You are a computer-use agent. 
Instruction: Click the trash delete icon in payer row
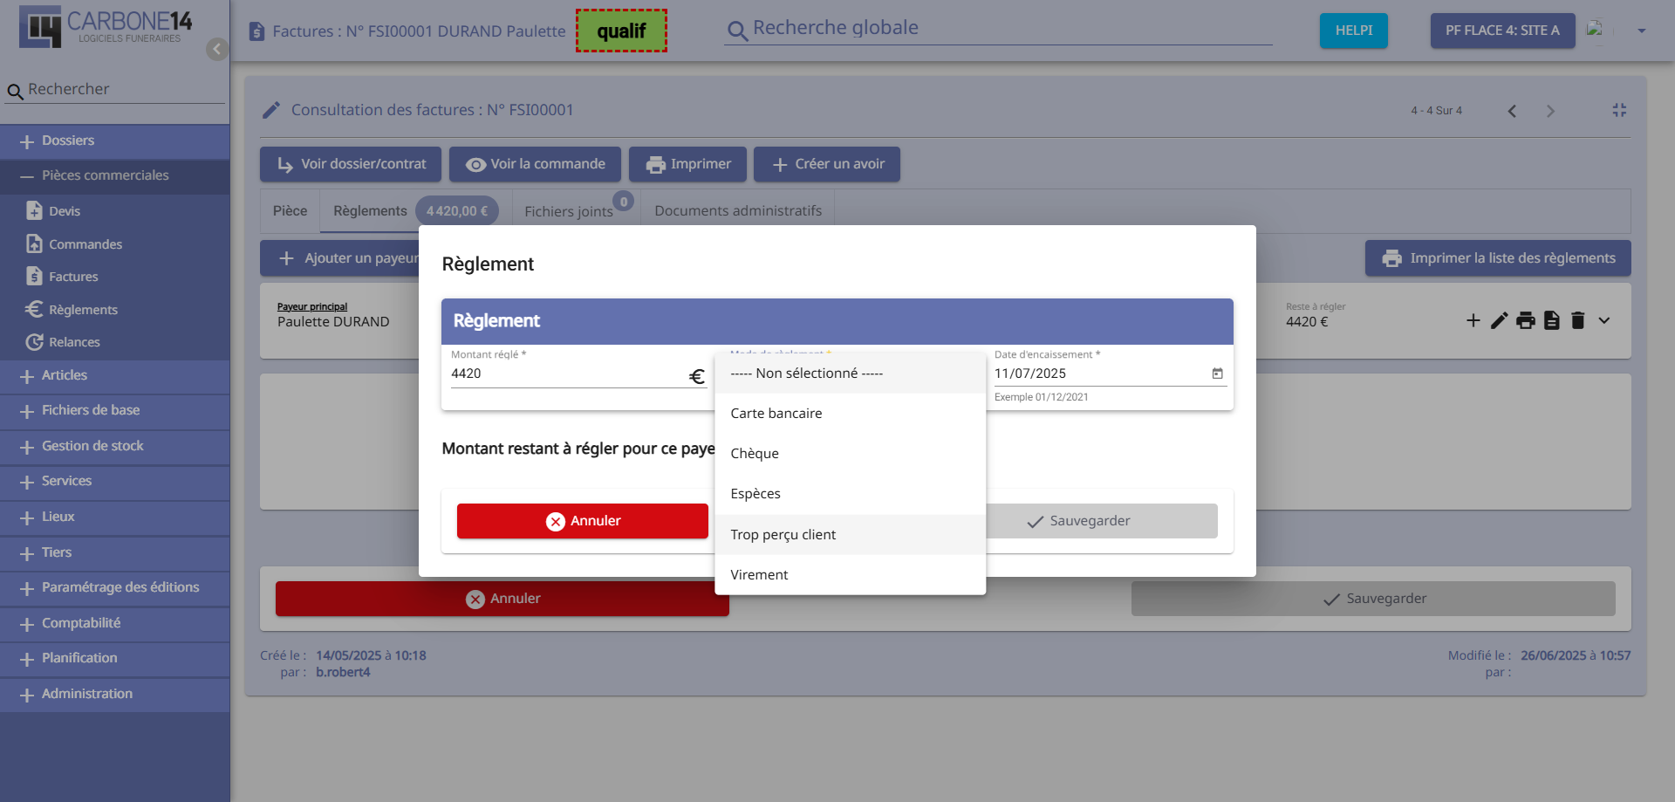(1577, 321)
